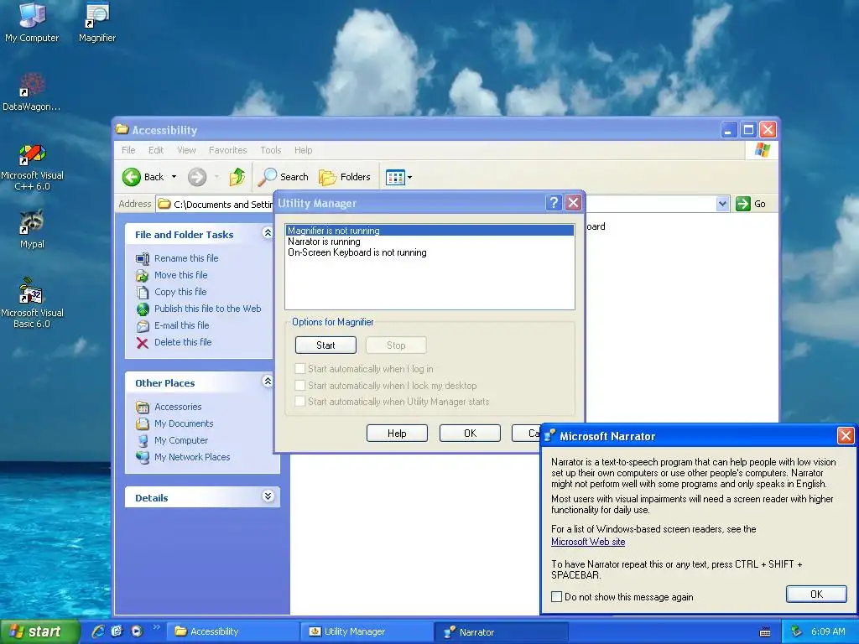Image resolution: width=859 pixels, height=644 pixels.
Task: Open the Help menu in Accessibility window
Action: tap(303, 150)
